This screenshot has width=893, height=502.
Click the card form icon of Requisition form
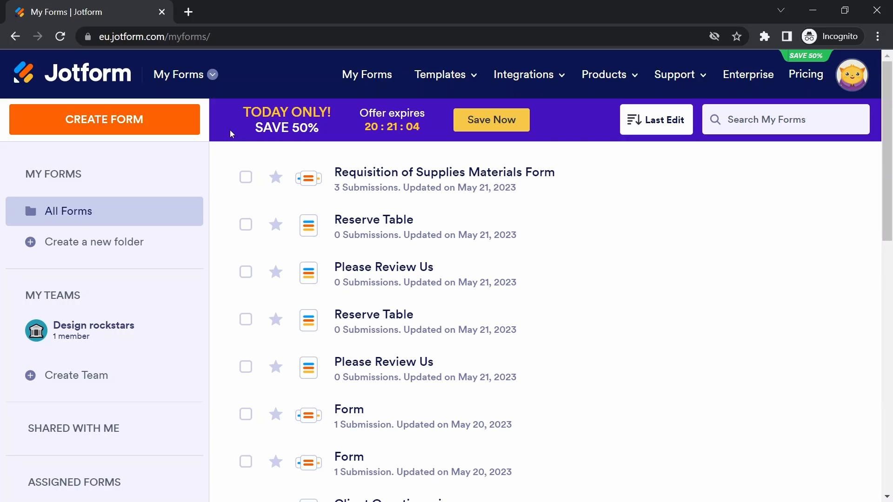click(308, 178)
